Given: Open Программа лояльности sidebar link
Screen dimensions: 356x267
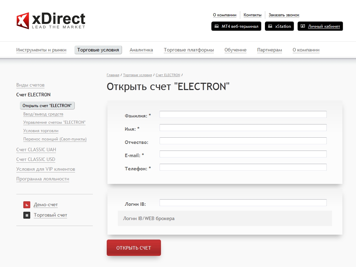Looking at the screenshot, I should [43, 179].
